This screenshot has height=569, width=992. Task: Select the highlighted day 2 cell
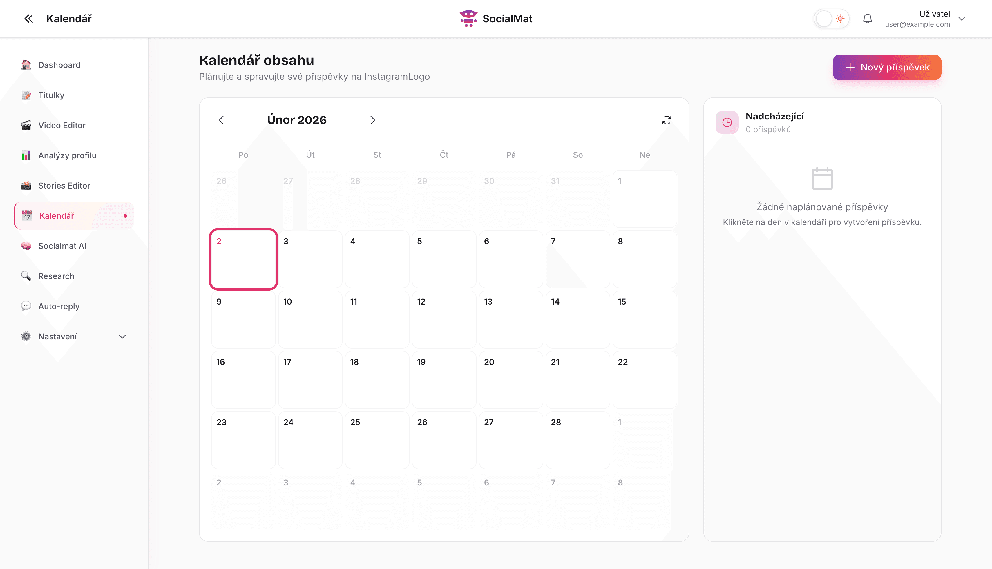coord(243,259)
